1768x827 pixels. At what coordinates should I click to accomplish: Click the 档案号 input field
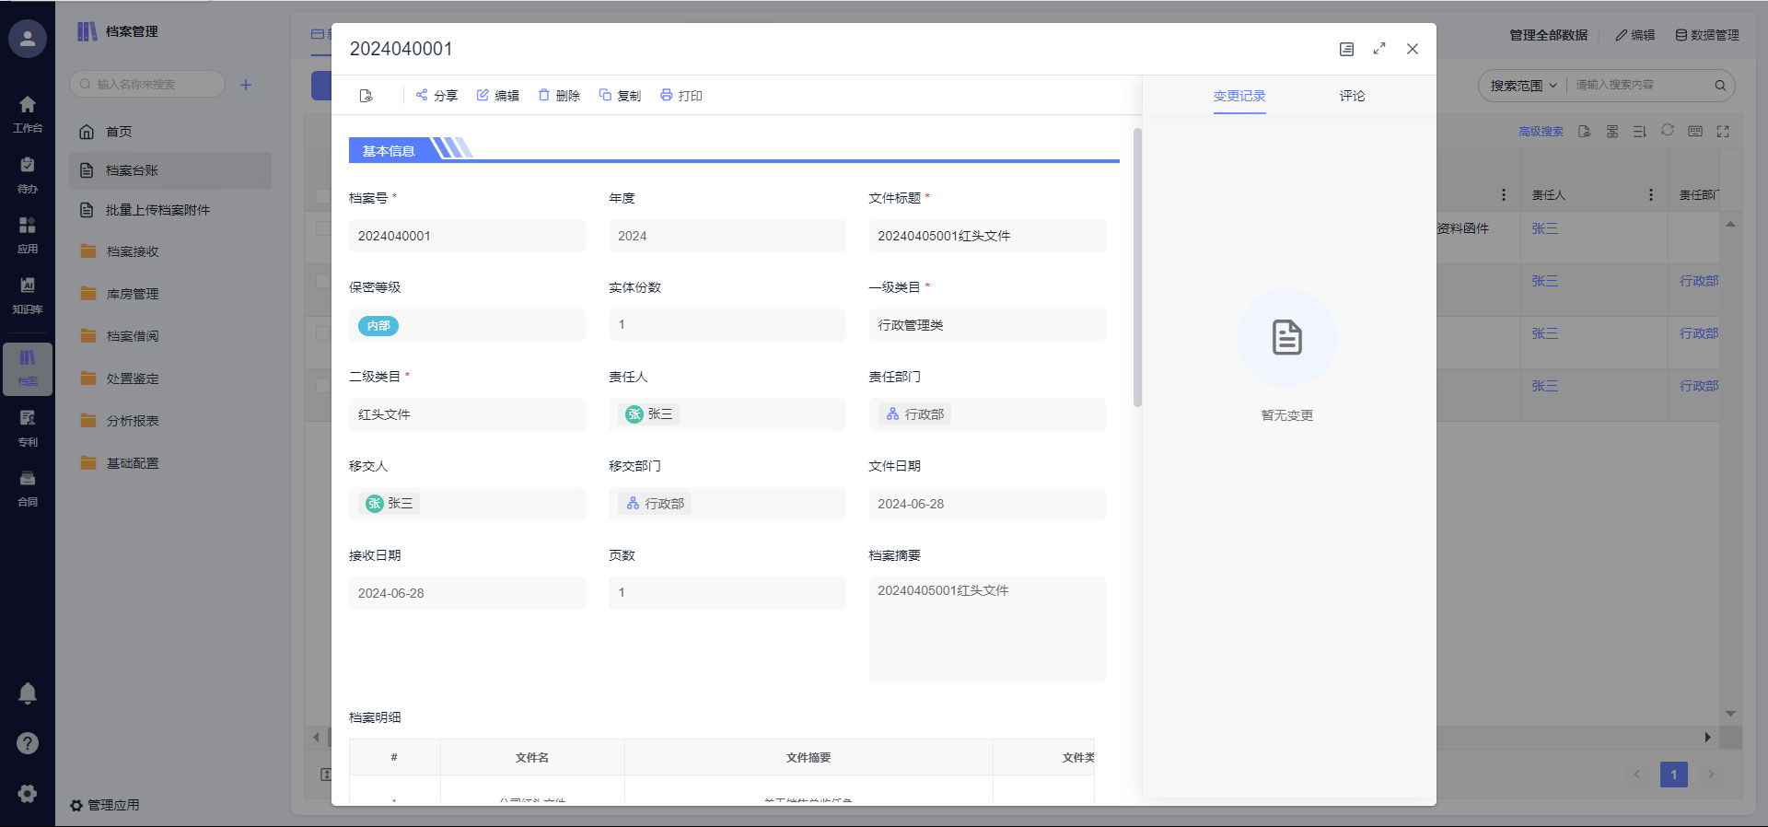click(x=466, y=236)
